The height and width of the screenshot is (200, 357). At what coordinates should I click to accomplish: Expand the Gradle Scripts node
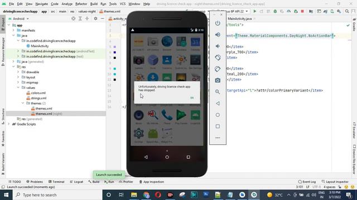(9, 124)
